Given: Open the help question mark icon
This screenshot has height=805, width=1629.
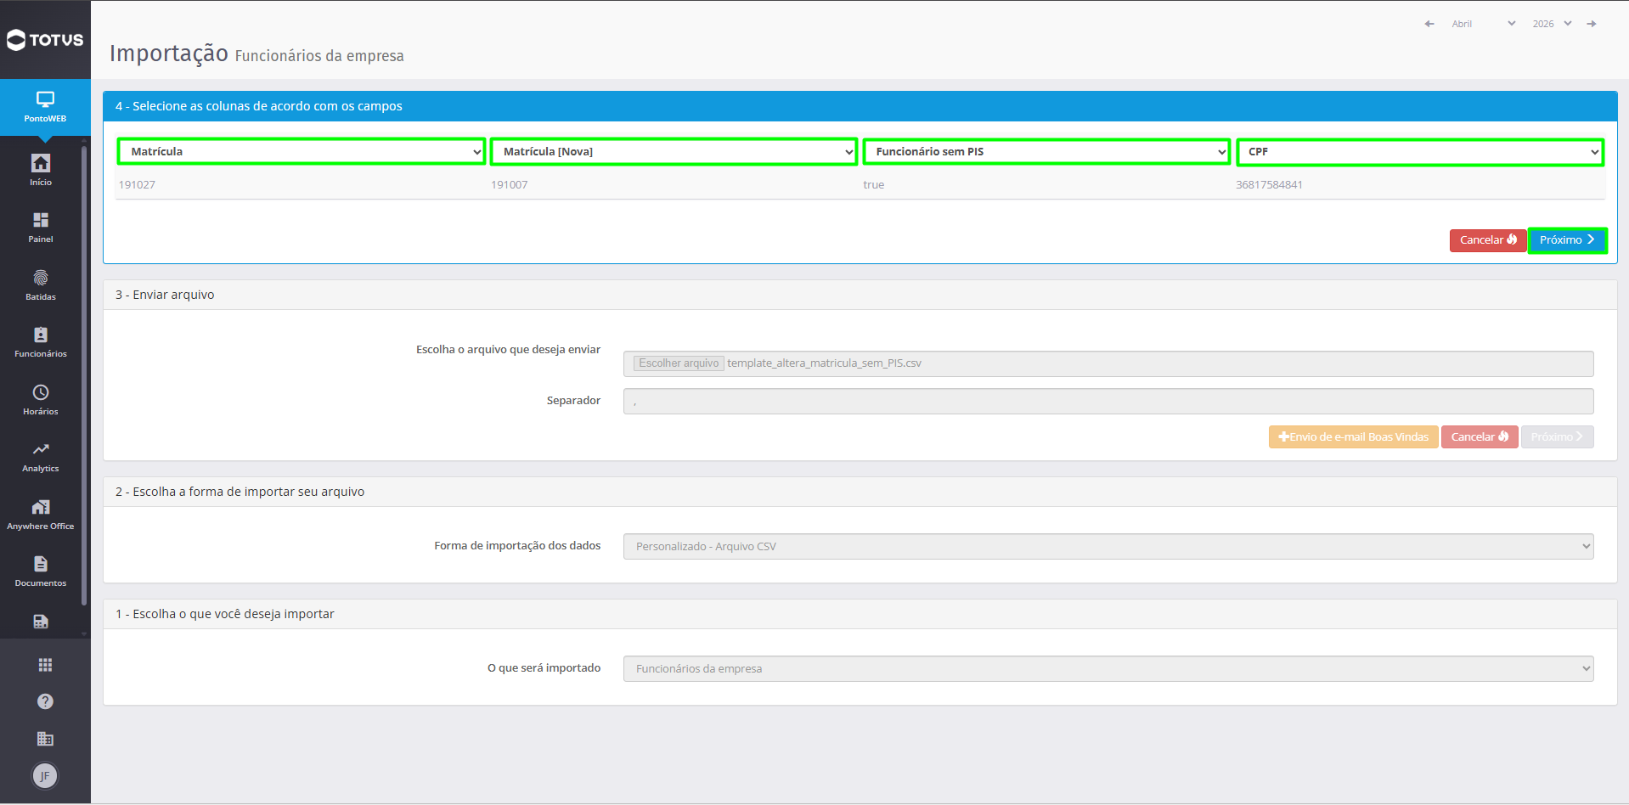Looking at the screenshot, I should click(45, 701).
